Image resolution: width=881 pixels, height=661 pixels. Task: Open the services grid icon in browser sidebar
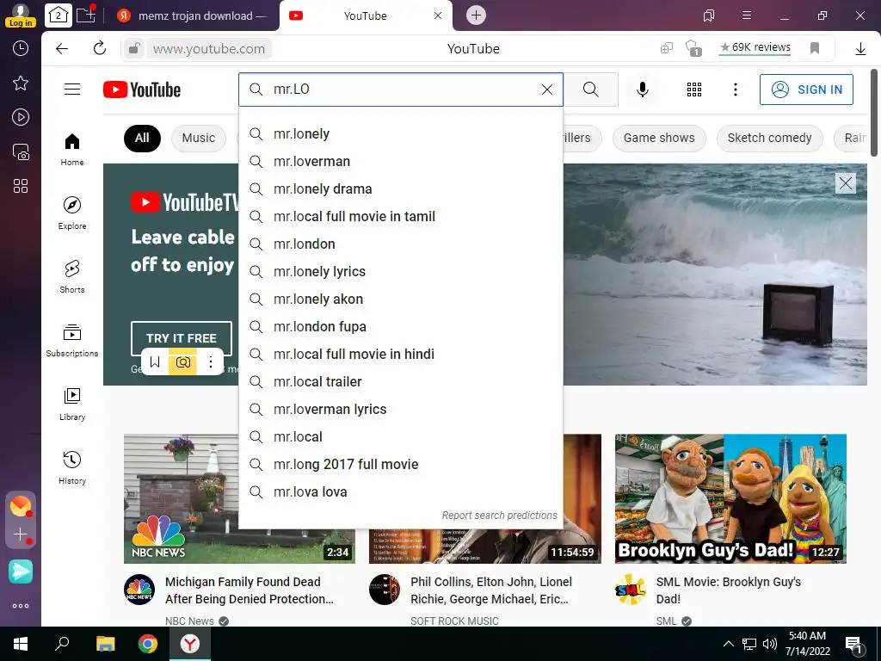(x=21, y=186)
